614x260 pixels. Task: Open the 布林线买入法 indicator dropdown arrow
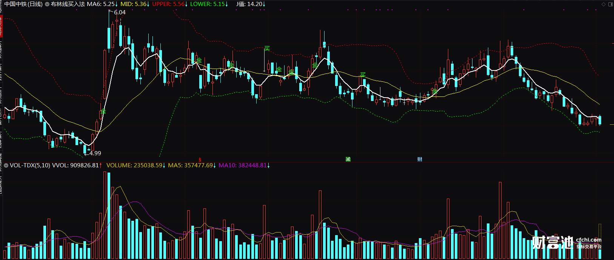click(47, 4)
